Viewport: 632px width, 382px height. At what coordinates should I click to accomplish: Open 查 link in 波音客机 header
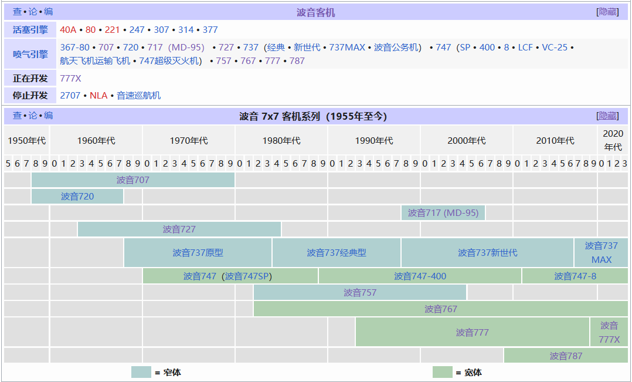(17, 11)
